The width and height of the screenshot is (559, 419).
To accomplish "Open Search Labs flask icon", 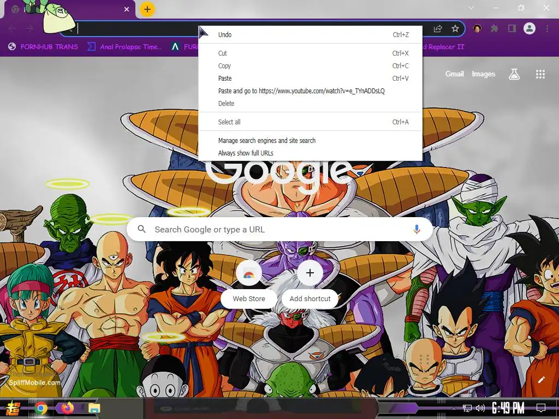I will click(514, 74).
